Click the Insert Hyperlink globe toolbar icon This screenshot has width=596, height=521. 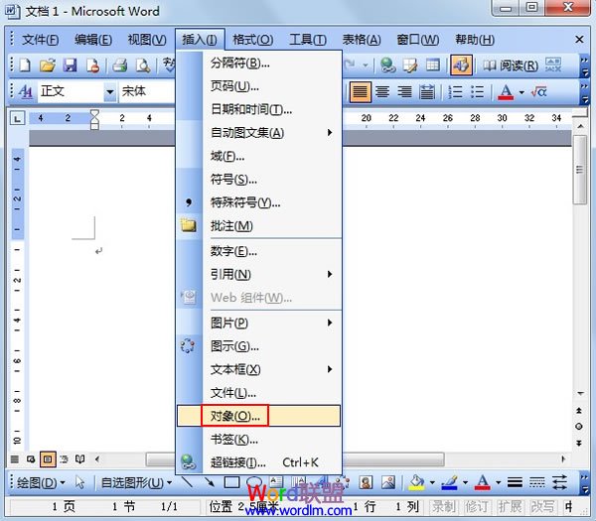click(x=388, y=65)
